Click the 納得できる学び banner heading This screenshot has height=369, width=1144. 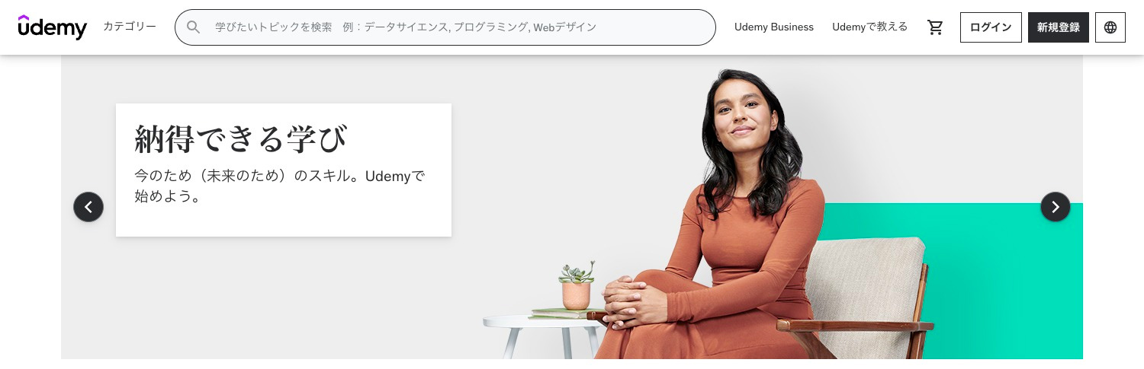[241, 139]
